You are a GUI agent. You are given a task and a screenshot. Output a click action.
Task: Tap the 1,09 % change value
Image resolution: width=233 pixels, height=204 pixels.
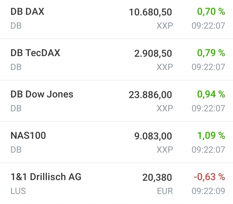tap(211, 136)
